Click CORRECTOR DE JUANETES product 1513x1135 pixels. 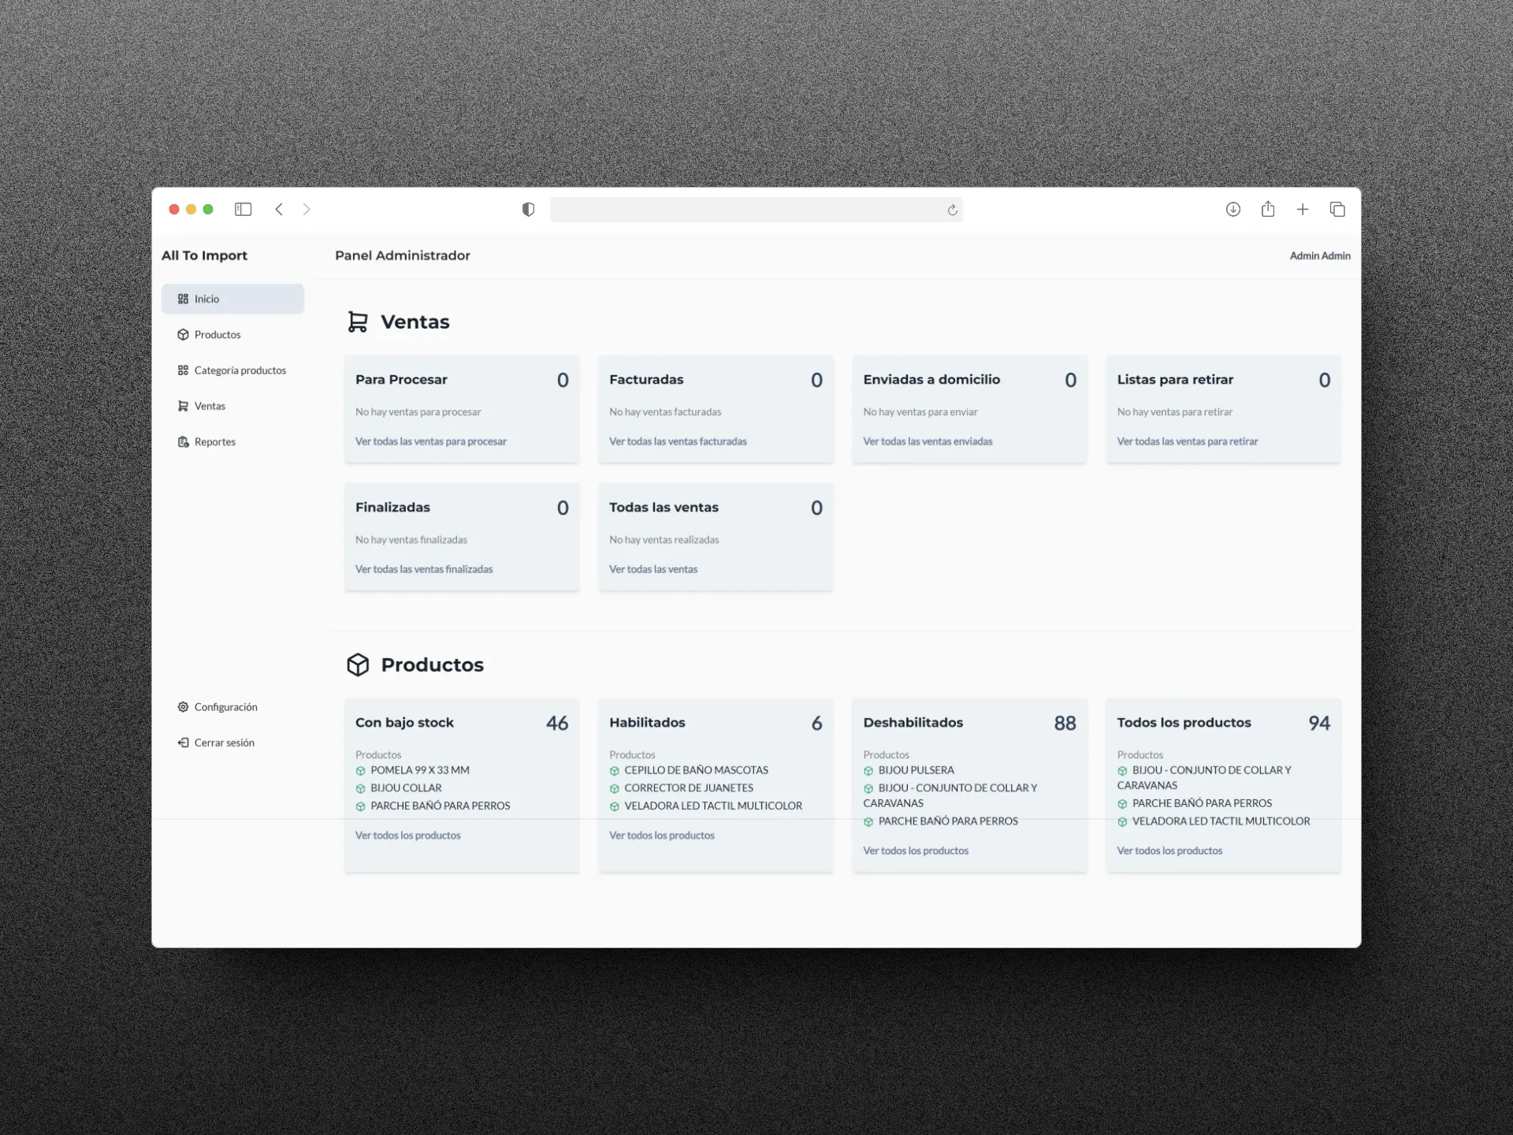coord(689,788)
